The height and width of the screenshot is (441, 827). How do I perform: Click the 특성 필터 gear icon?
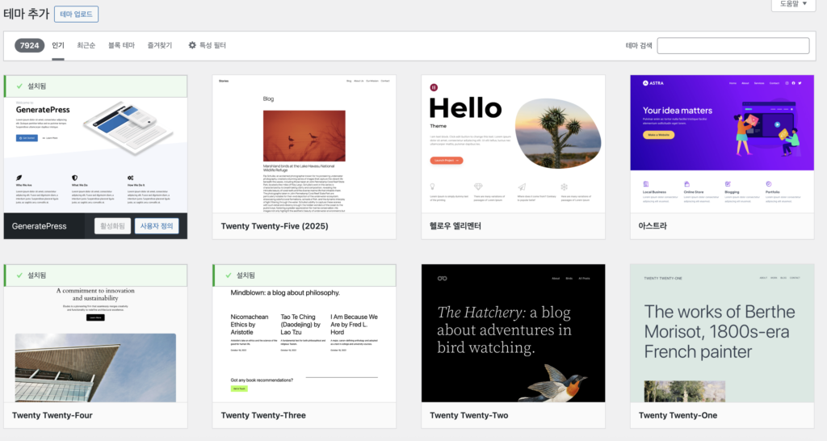coord(192,45)
